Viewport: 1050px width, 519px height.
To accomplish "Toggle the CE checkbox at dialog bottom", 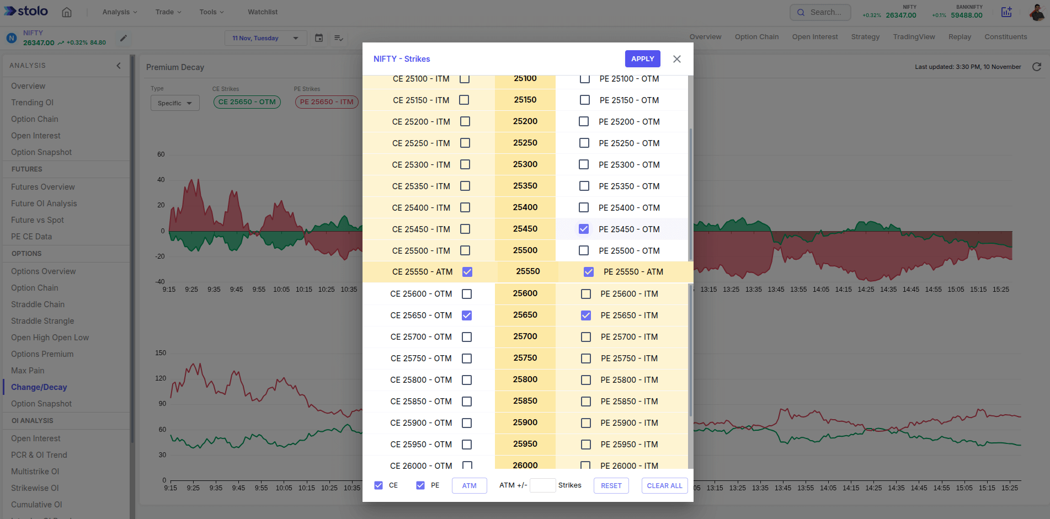I will point(379,485).
